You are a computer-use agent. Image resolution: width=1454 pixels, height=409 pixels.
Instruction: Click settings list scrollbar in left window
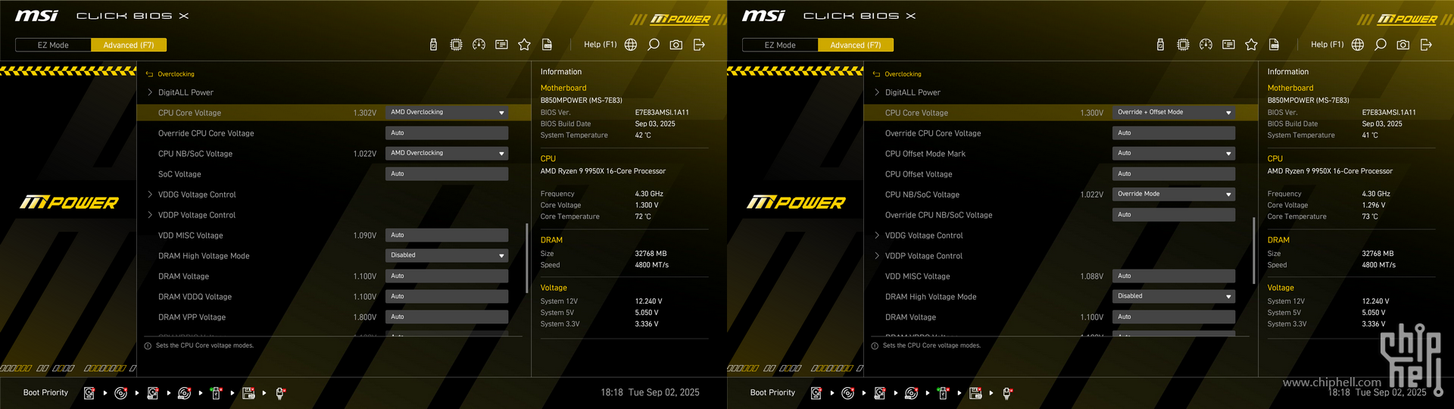click(526, 258)
